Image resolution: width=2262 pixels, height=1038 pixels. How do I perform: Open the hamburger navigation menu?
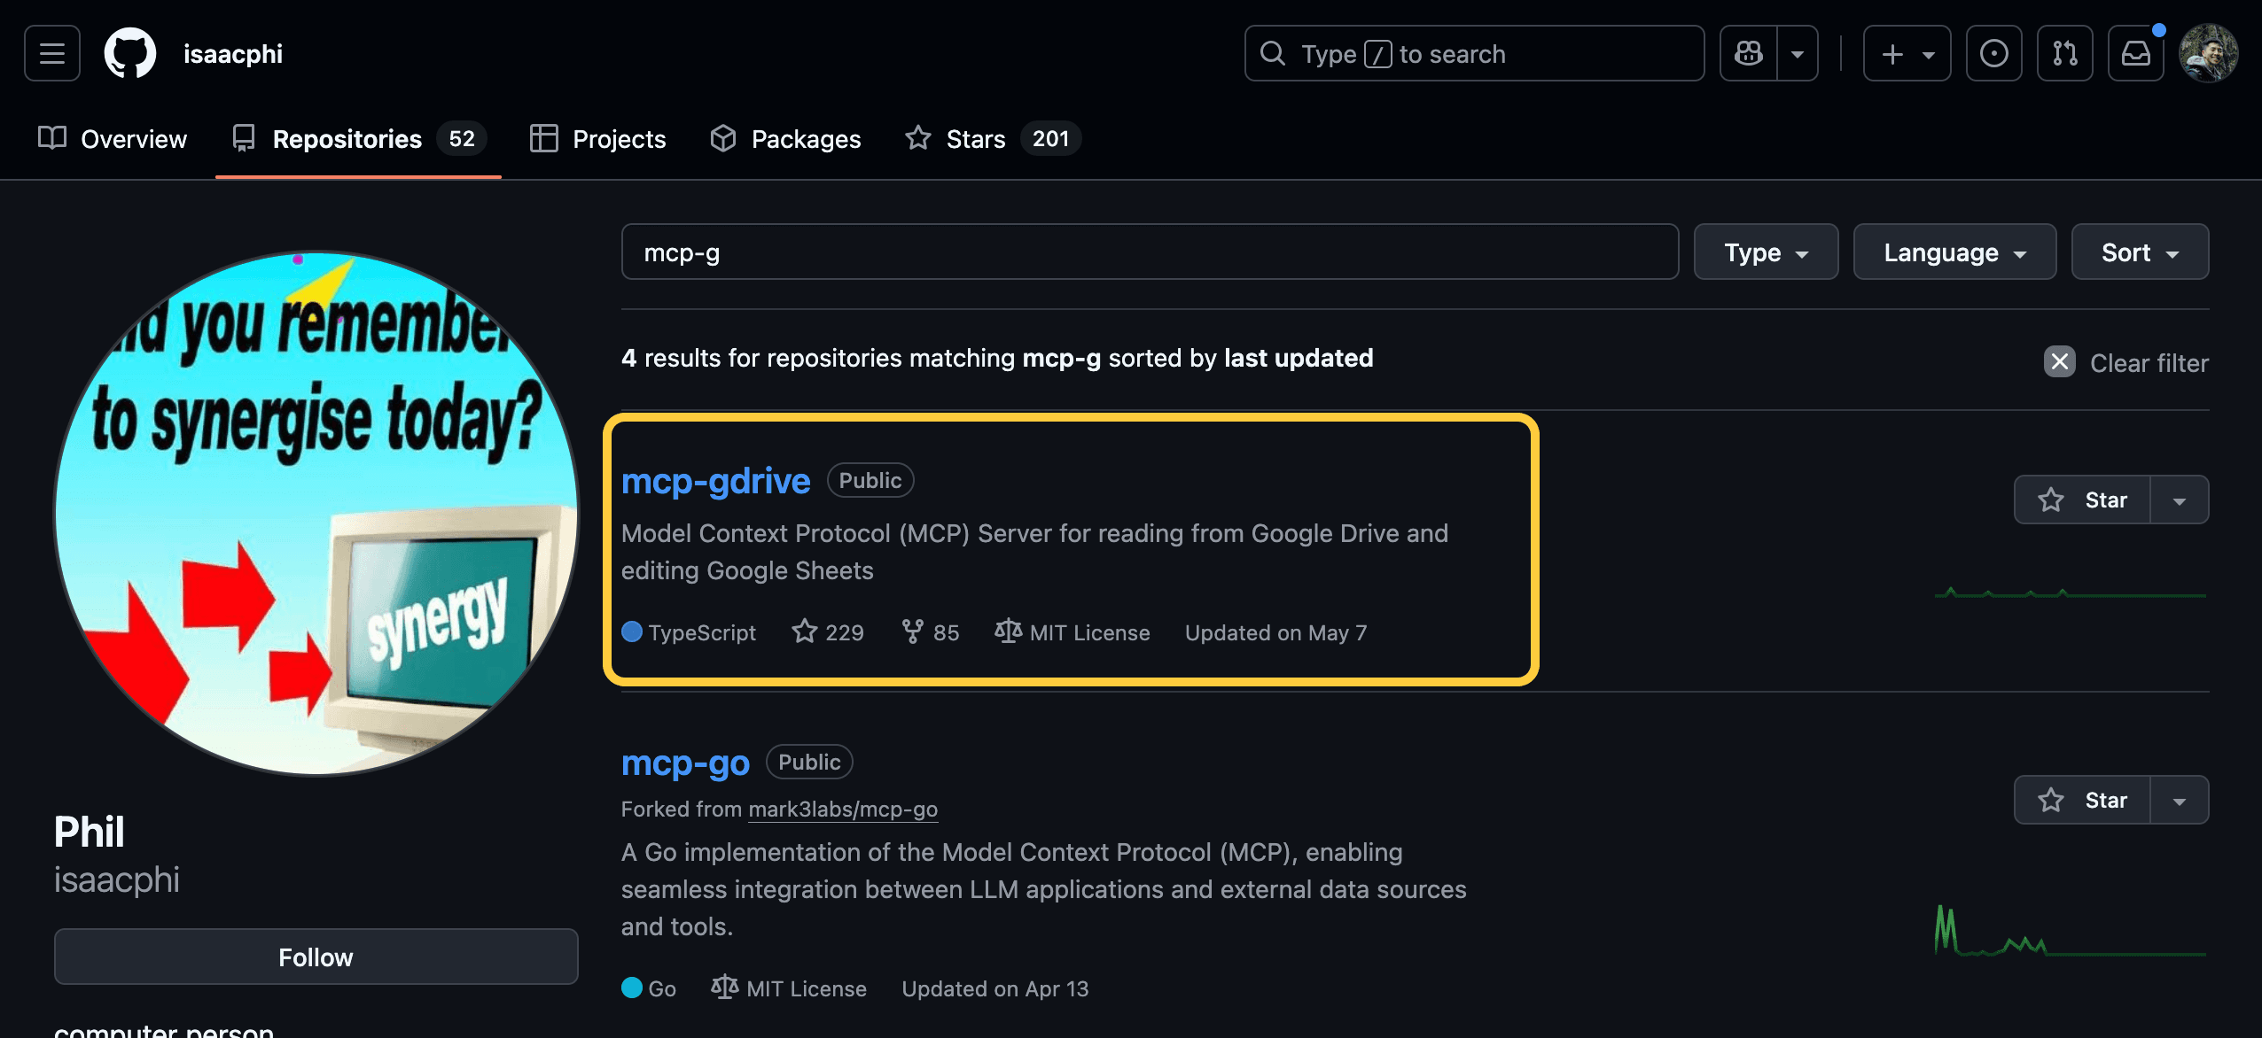click(x=52, y=53)
